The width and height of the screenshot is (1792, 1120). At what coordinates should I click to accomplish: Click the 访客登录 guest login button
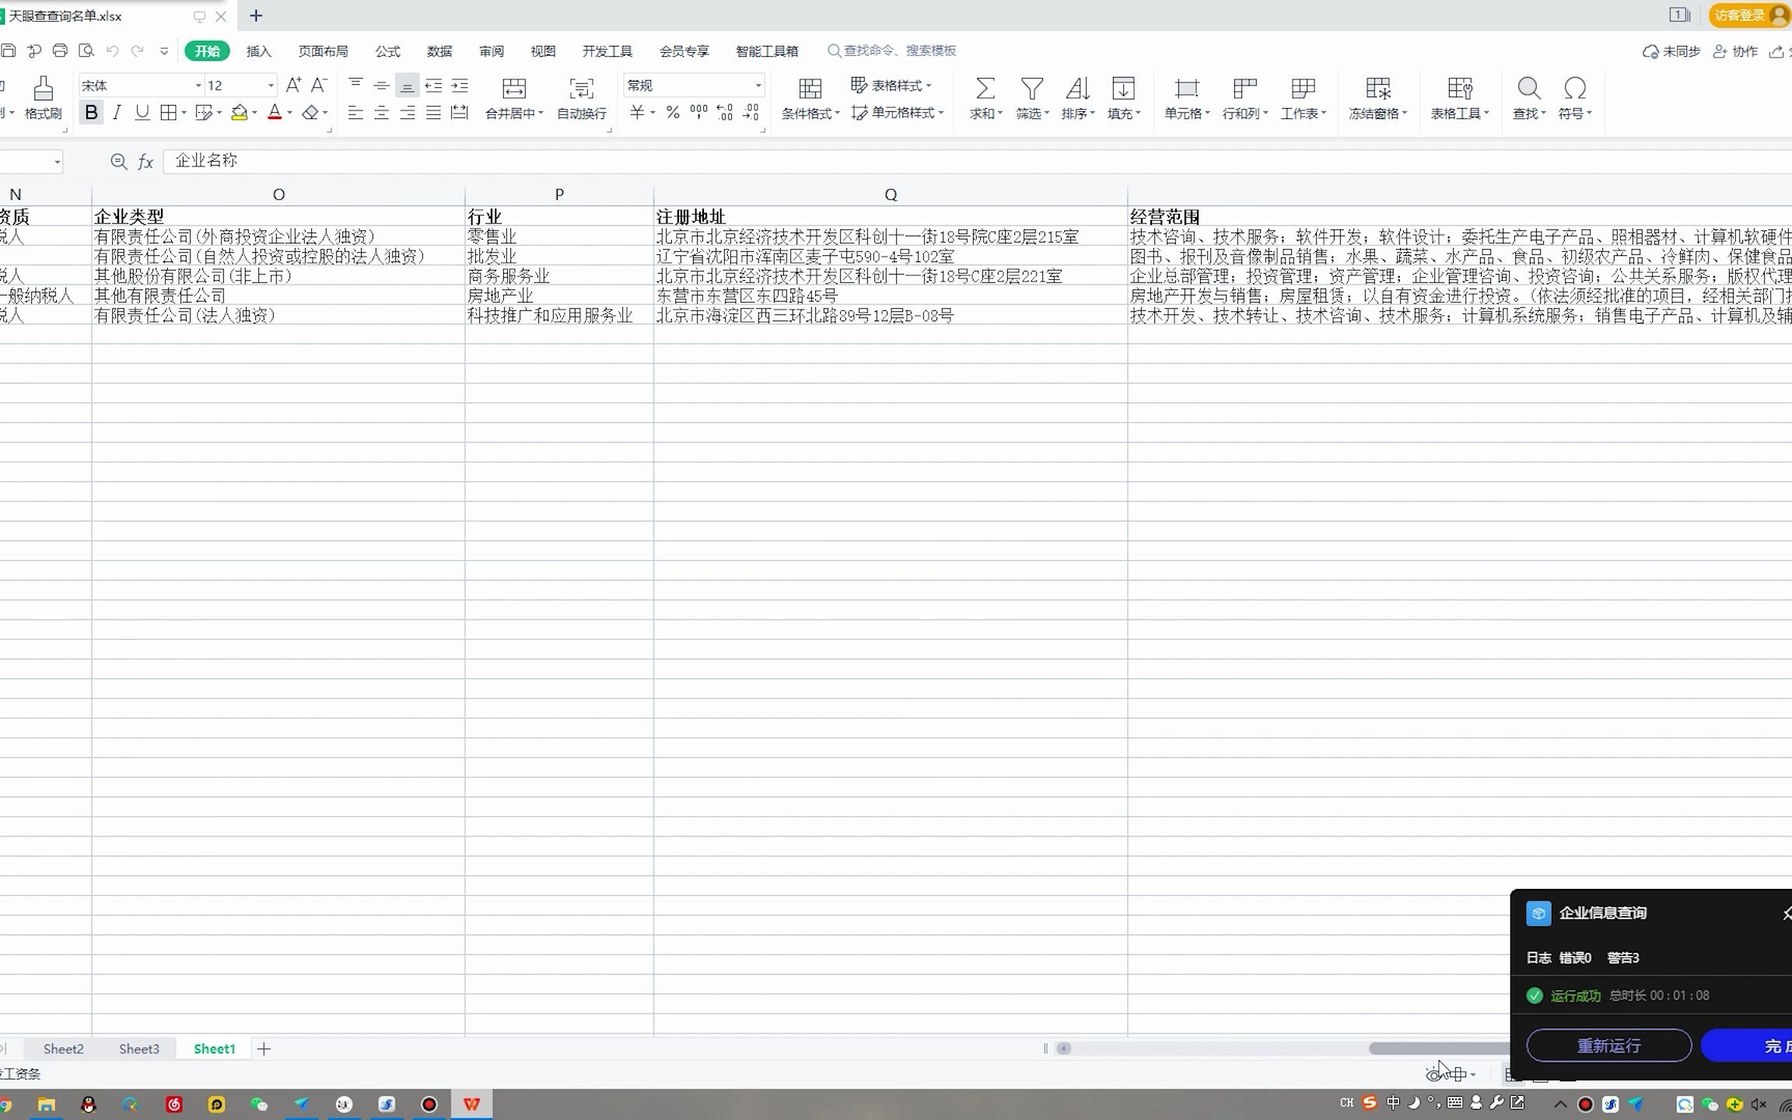click(1741, 16)
